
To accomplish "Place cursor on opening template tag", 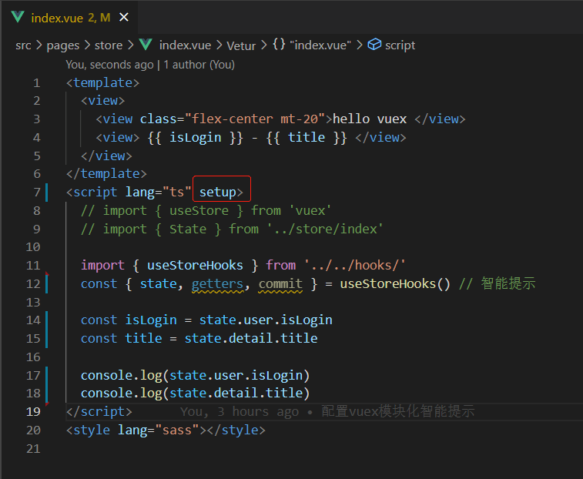I will [x=102, y=82].
